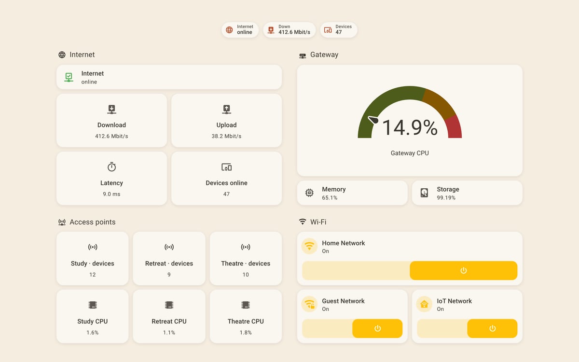Click the Theatre CPU chip icon
The width and height of the screenshot is (579, 362).
click(246, 305)
